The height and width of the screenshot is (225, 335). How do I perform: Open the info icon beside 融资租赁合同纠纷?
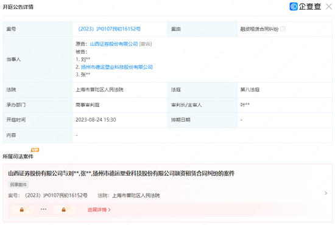(x=283, y=29)
